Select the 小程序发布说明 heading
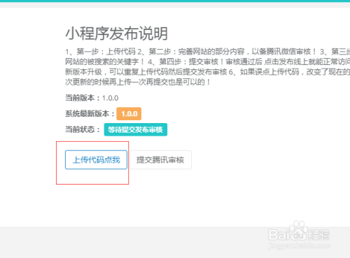This screenshot has height=258, width=350. [116, 34]
